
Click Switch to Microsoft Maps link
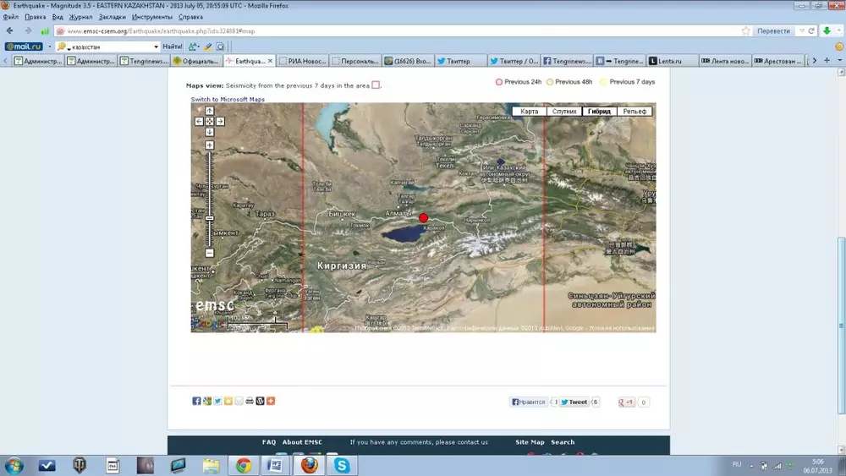pos(228,100)
